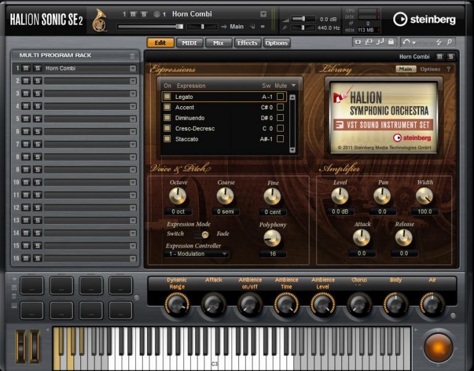Check the Mute box for Staccato
The height and width of the screenshot is (371, 474).
pyautogui.click(x=280, y=139)
